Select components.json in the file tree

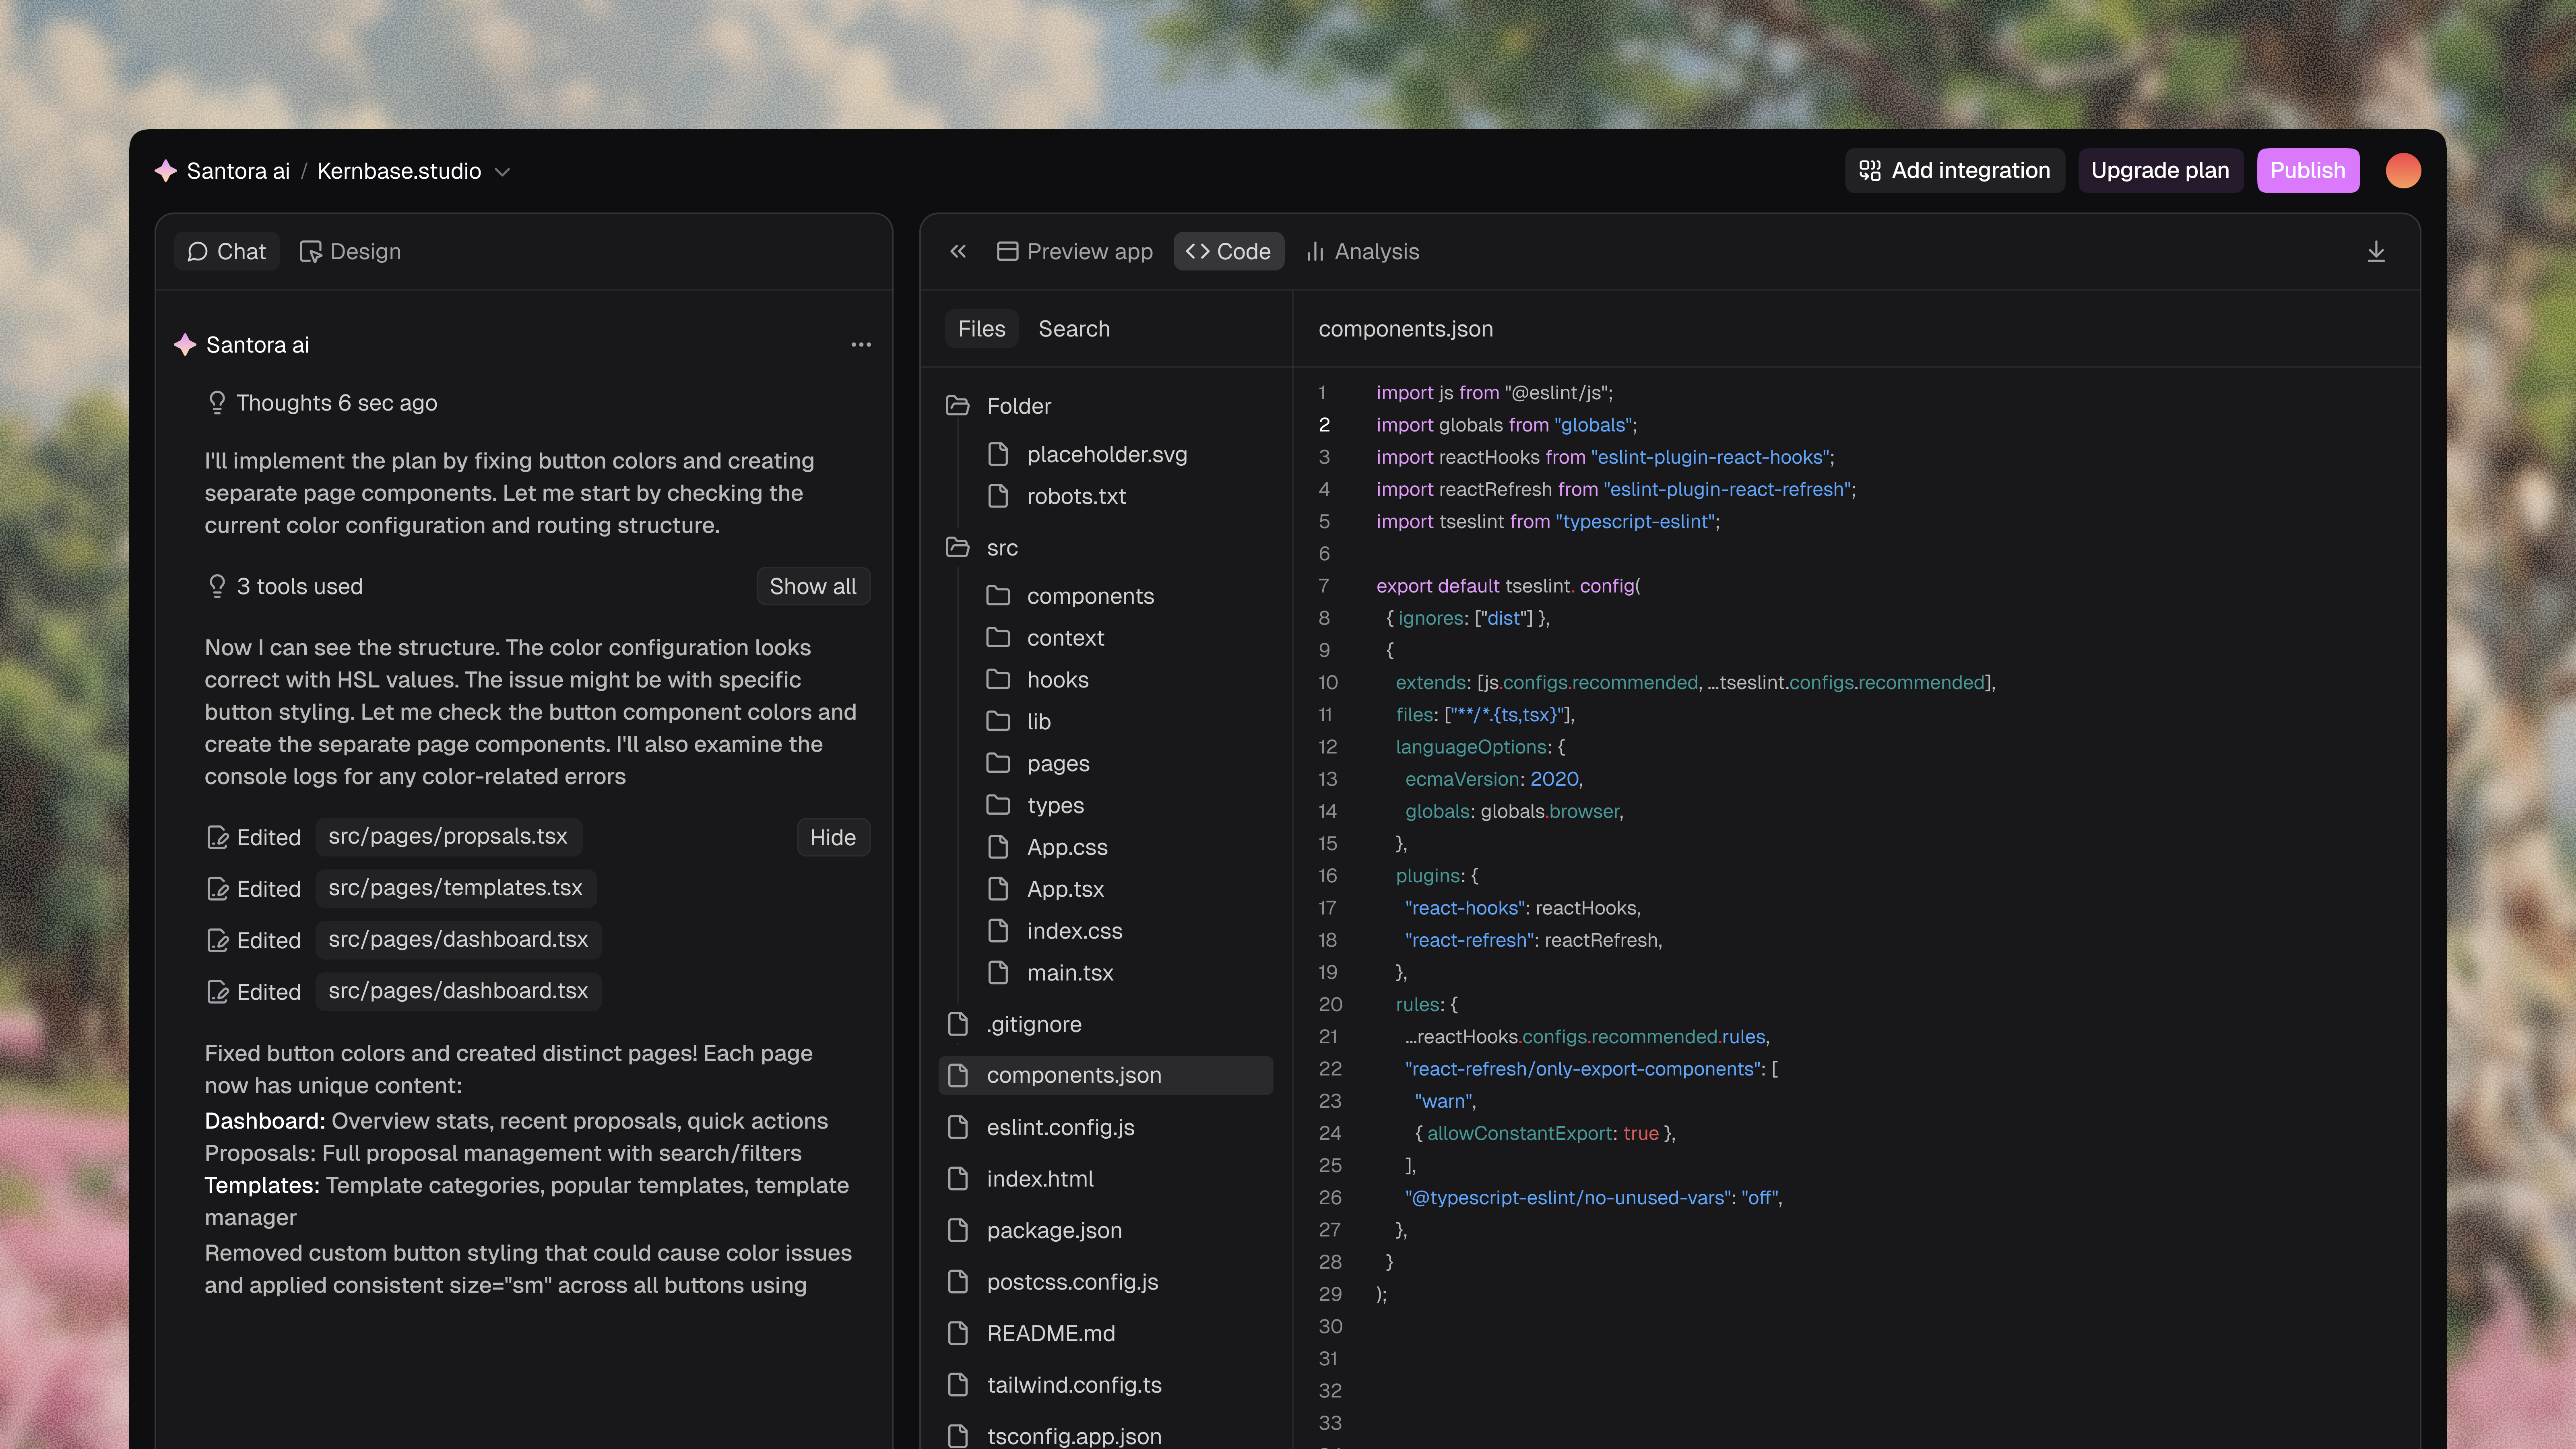click(1074, 1075)
